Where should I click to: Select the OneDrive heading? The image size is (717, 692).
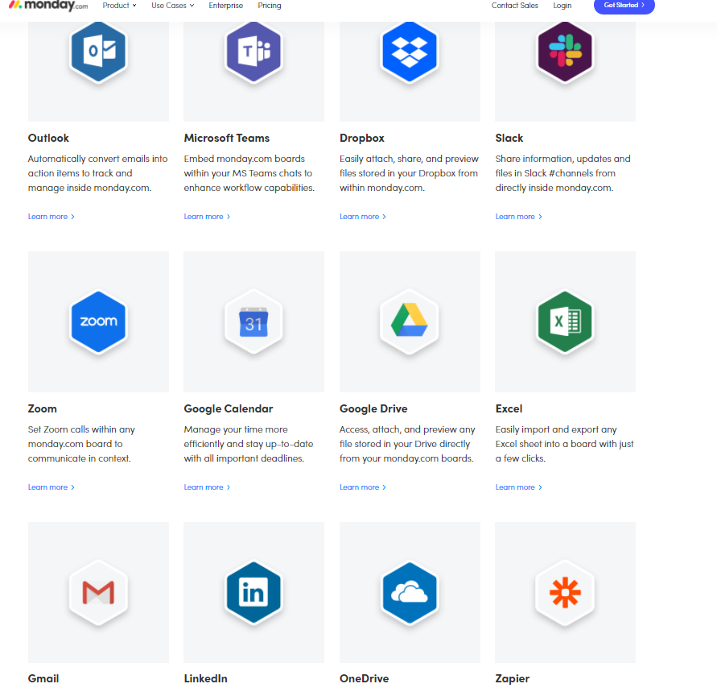tap(364, 679)
